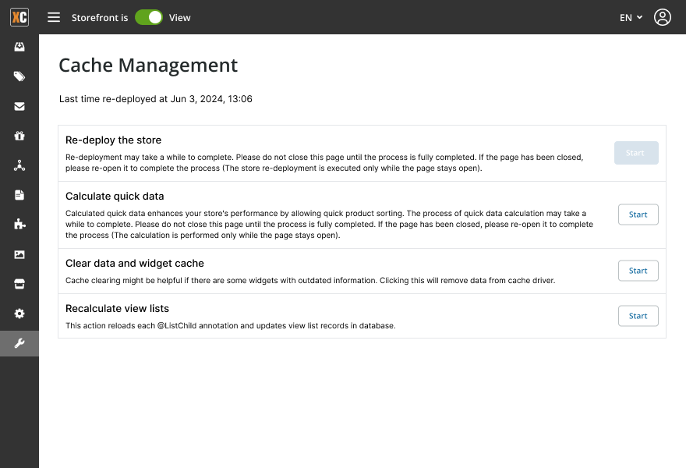This screenshot has height=468, width=686.
Task: Expand the EN language dropdown
Action: (x=631, y=17)
